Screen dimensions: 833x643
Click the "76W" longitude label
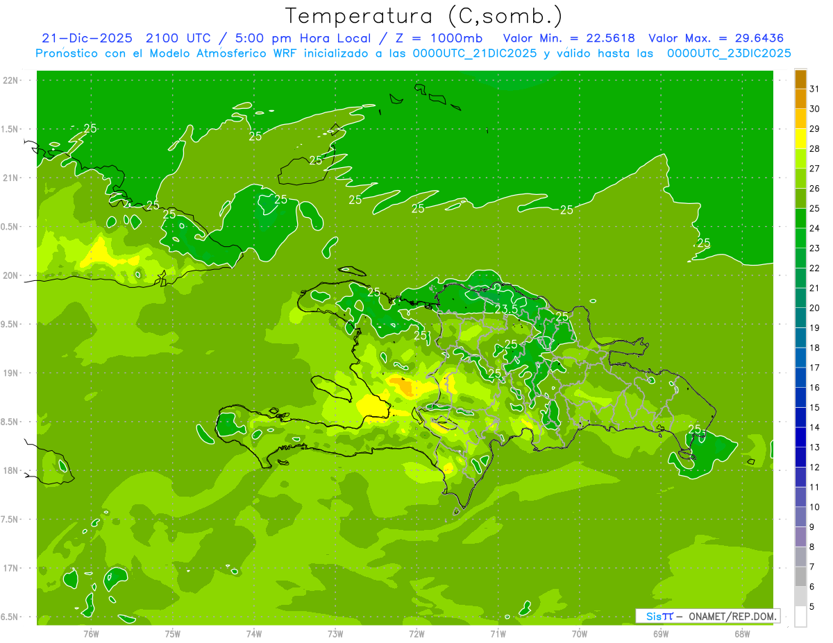click(91, 634)
